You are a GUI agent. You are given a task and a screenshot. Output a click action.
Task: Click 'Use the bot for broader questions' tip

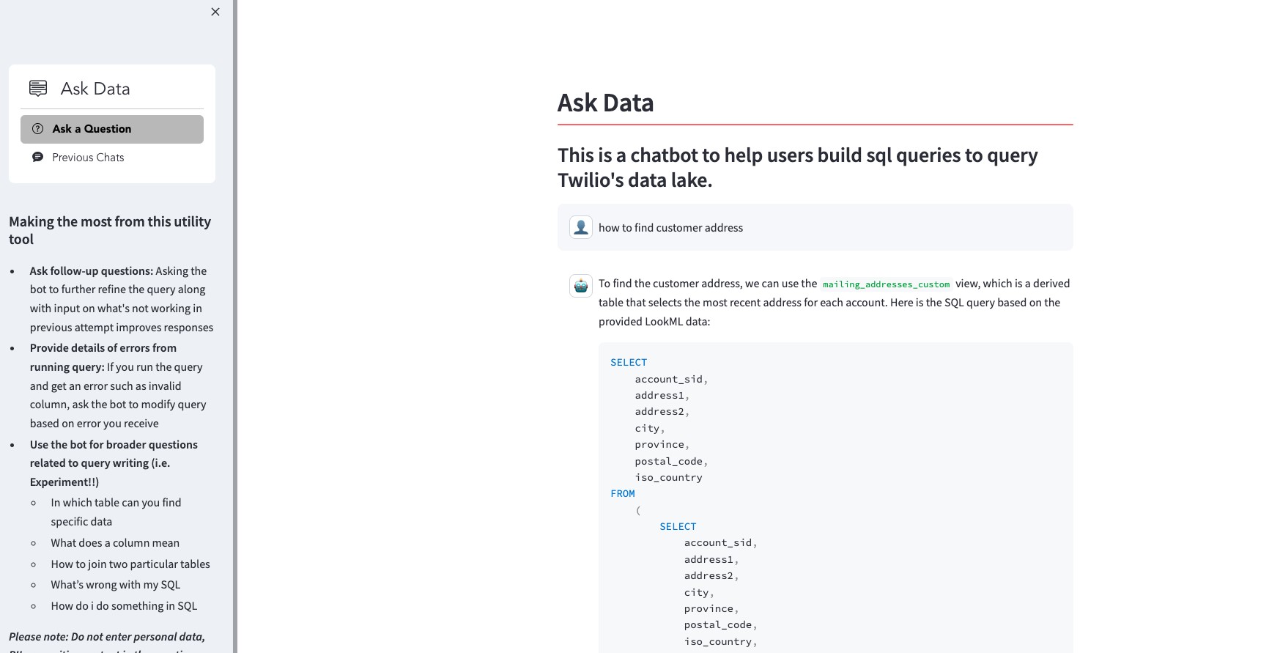point(114,463)
